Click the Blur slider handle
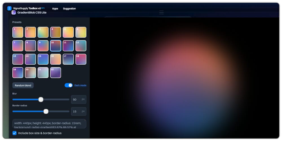This screenshot has height=141, width=282. pyautogui.click(x=41, y=100)
